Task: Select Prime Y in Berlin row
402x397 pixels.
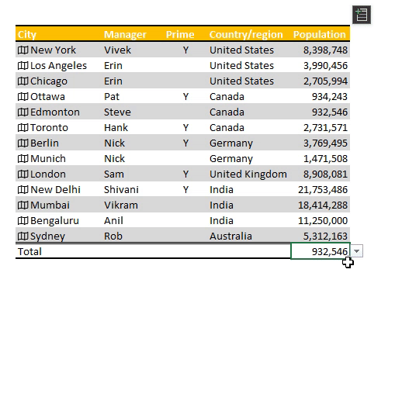Action: point(185,143)
